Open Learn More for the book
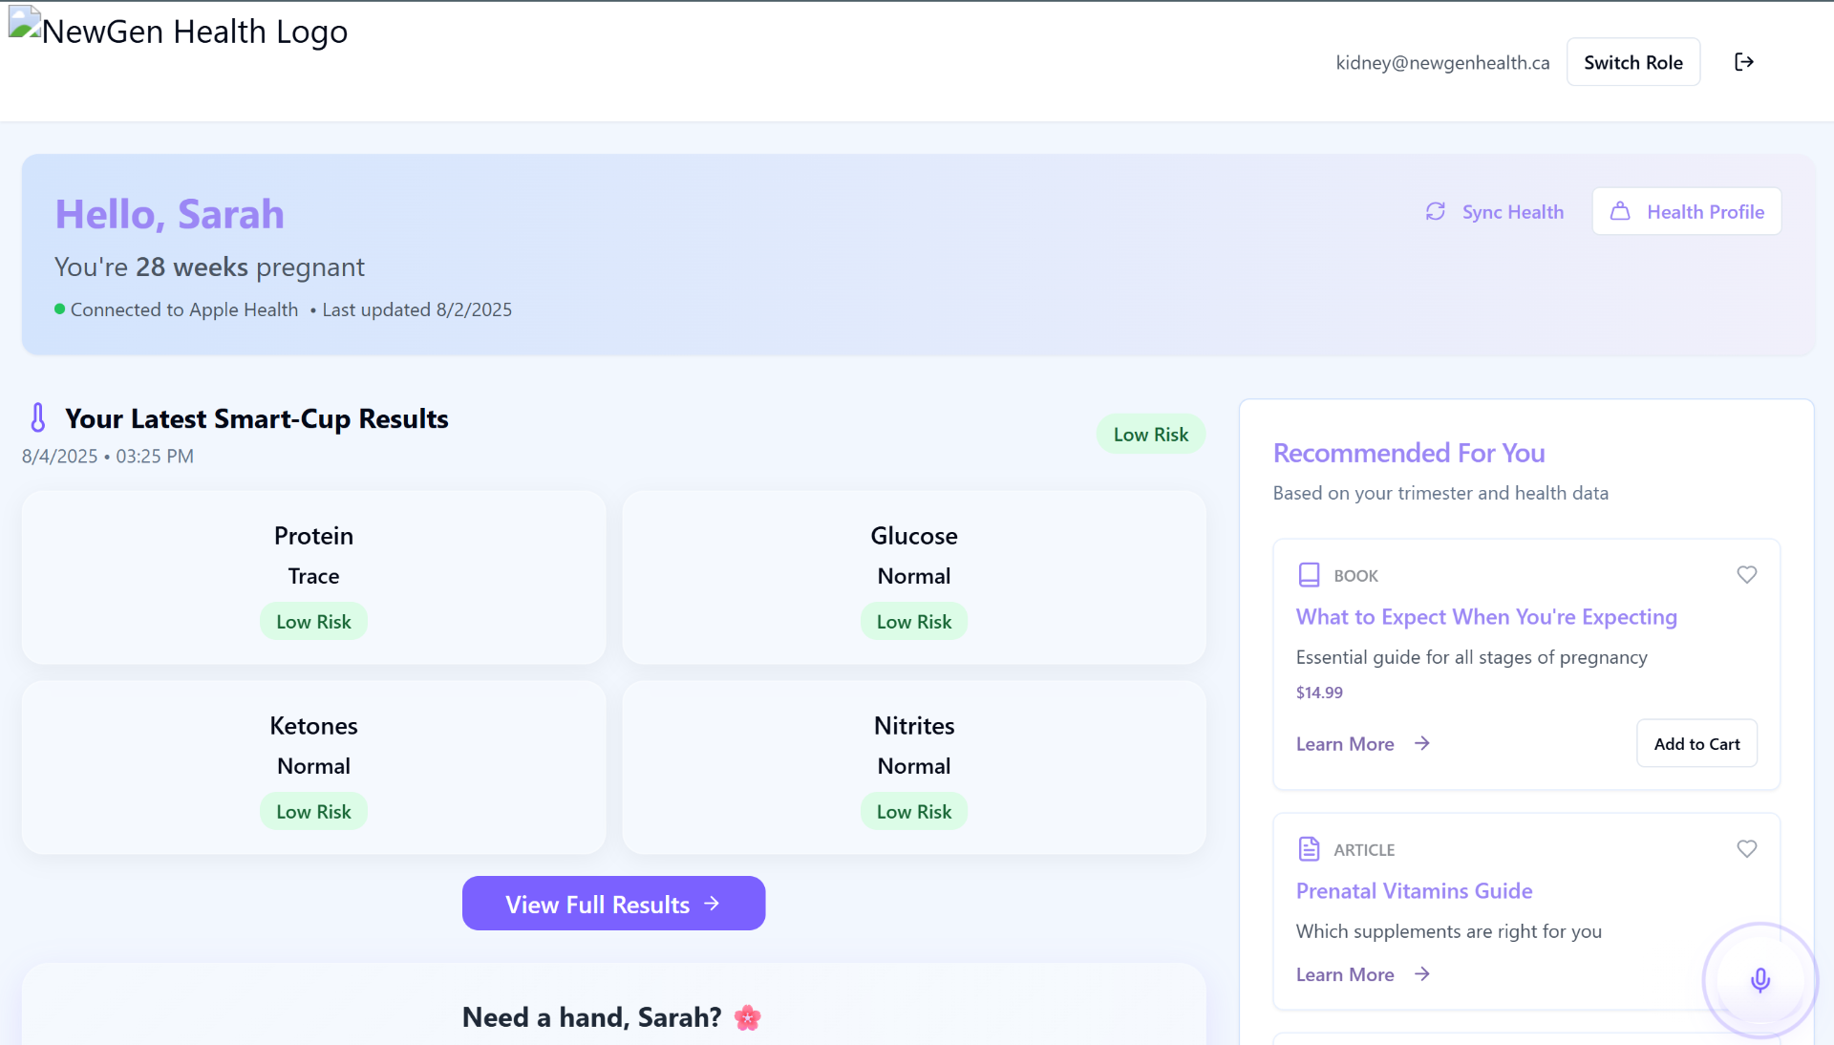The width and height of the screenshot is (1834, 1045). 1362,744
